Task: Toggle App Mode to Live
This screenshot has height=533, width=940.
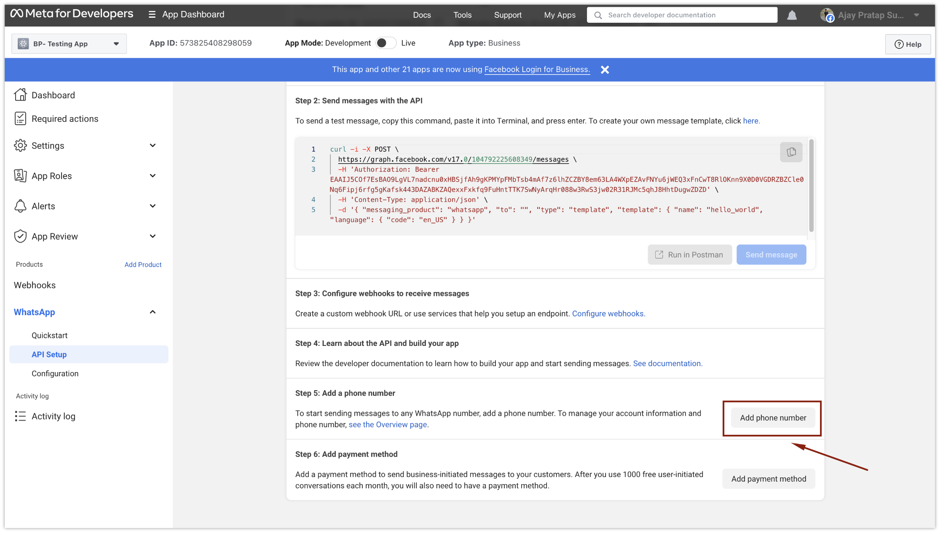Action: pos(386,43)
